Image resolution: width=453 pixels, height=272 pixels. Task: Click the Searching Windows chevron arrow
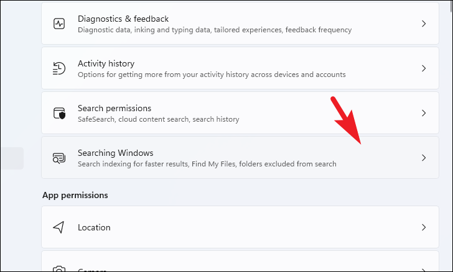(x=424, y=158)
